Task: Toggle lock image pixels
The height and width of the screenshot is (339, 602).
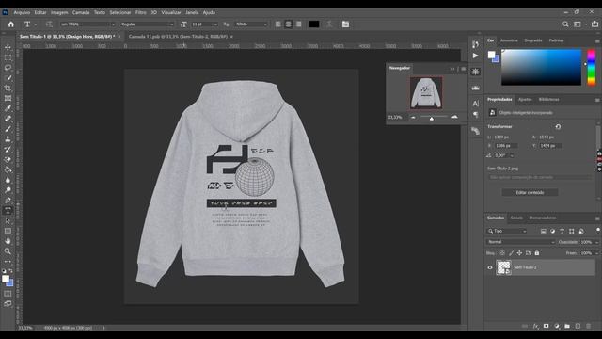Action: [x=511, y=253]
